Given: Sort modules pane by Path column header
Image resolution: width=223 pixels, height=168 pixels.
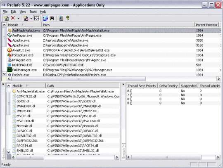Looking at the screenshot, I should [x=83, y=86].
